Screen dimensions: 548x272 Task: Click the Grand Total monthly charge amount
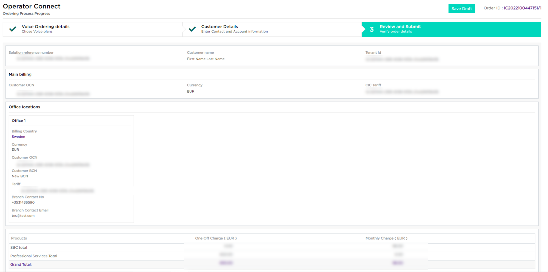tap(397, 263)
